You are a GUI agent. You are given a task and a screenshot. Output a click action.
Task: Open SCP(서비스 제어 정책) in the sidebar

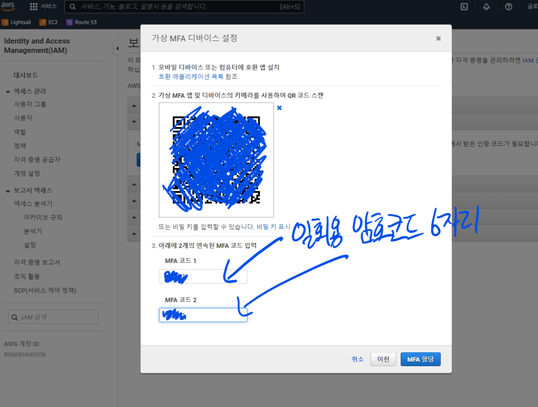[45, 290]
